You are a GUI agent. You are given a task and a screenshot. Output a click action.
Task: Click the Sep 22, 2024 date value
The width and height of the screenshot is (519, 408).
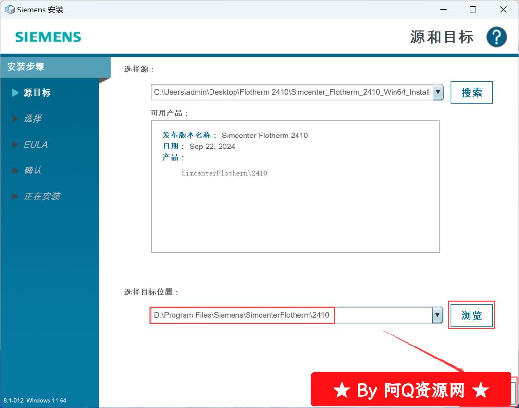coord(212,147)
